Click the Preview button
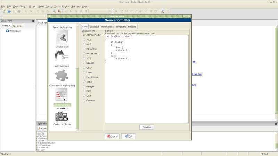This screenshot has height=156, width=278. 147,127
